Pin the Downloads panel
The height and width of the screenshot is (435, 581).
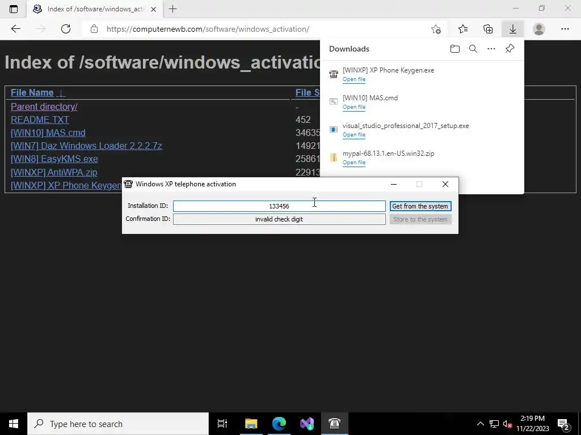pos(510,49)
